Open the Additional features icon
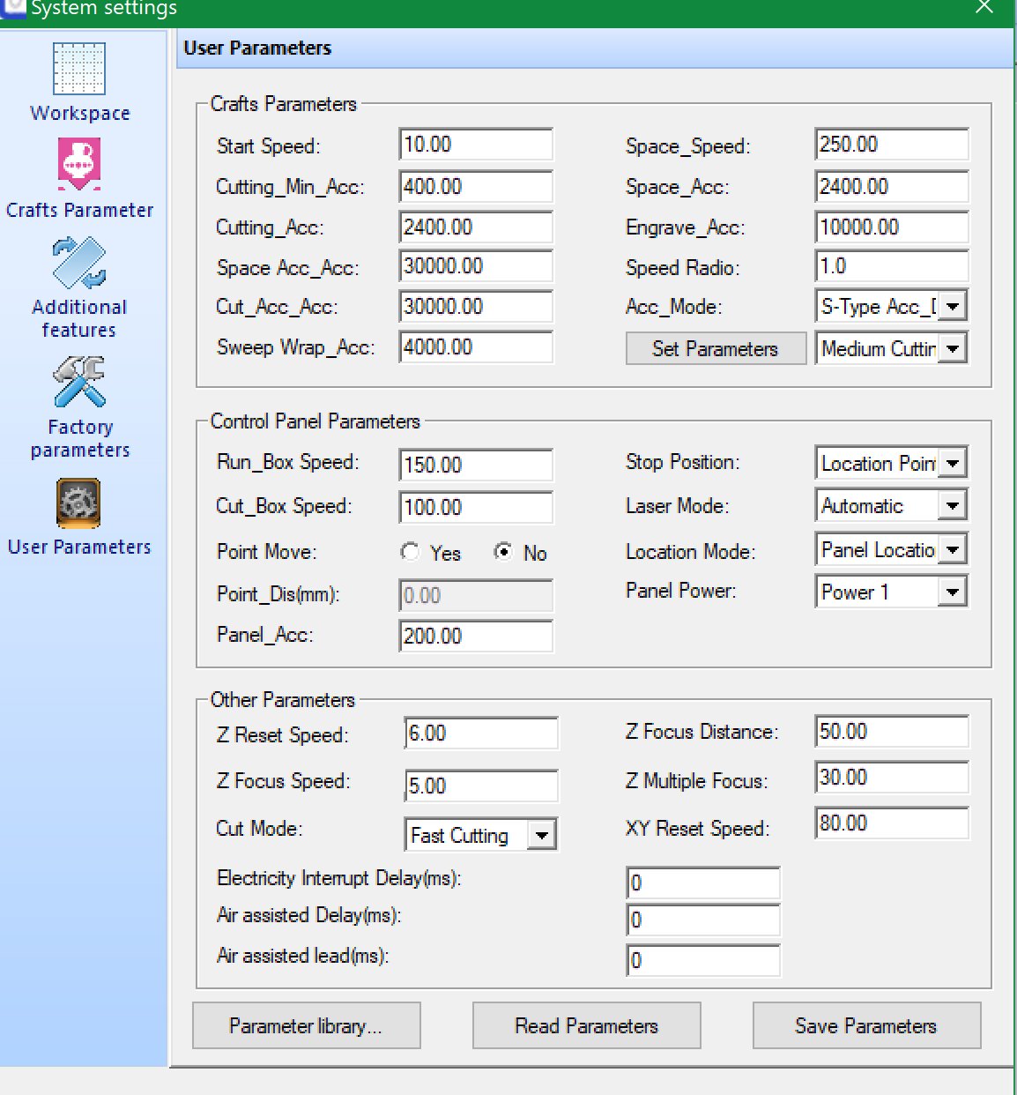The image size is (1017, 1095). (x=79, y=263)
